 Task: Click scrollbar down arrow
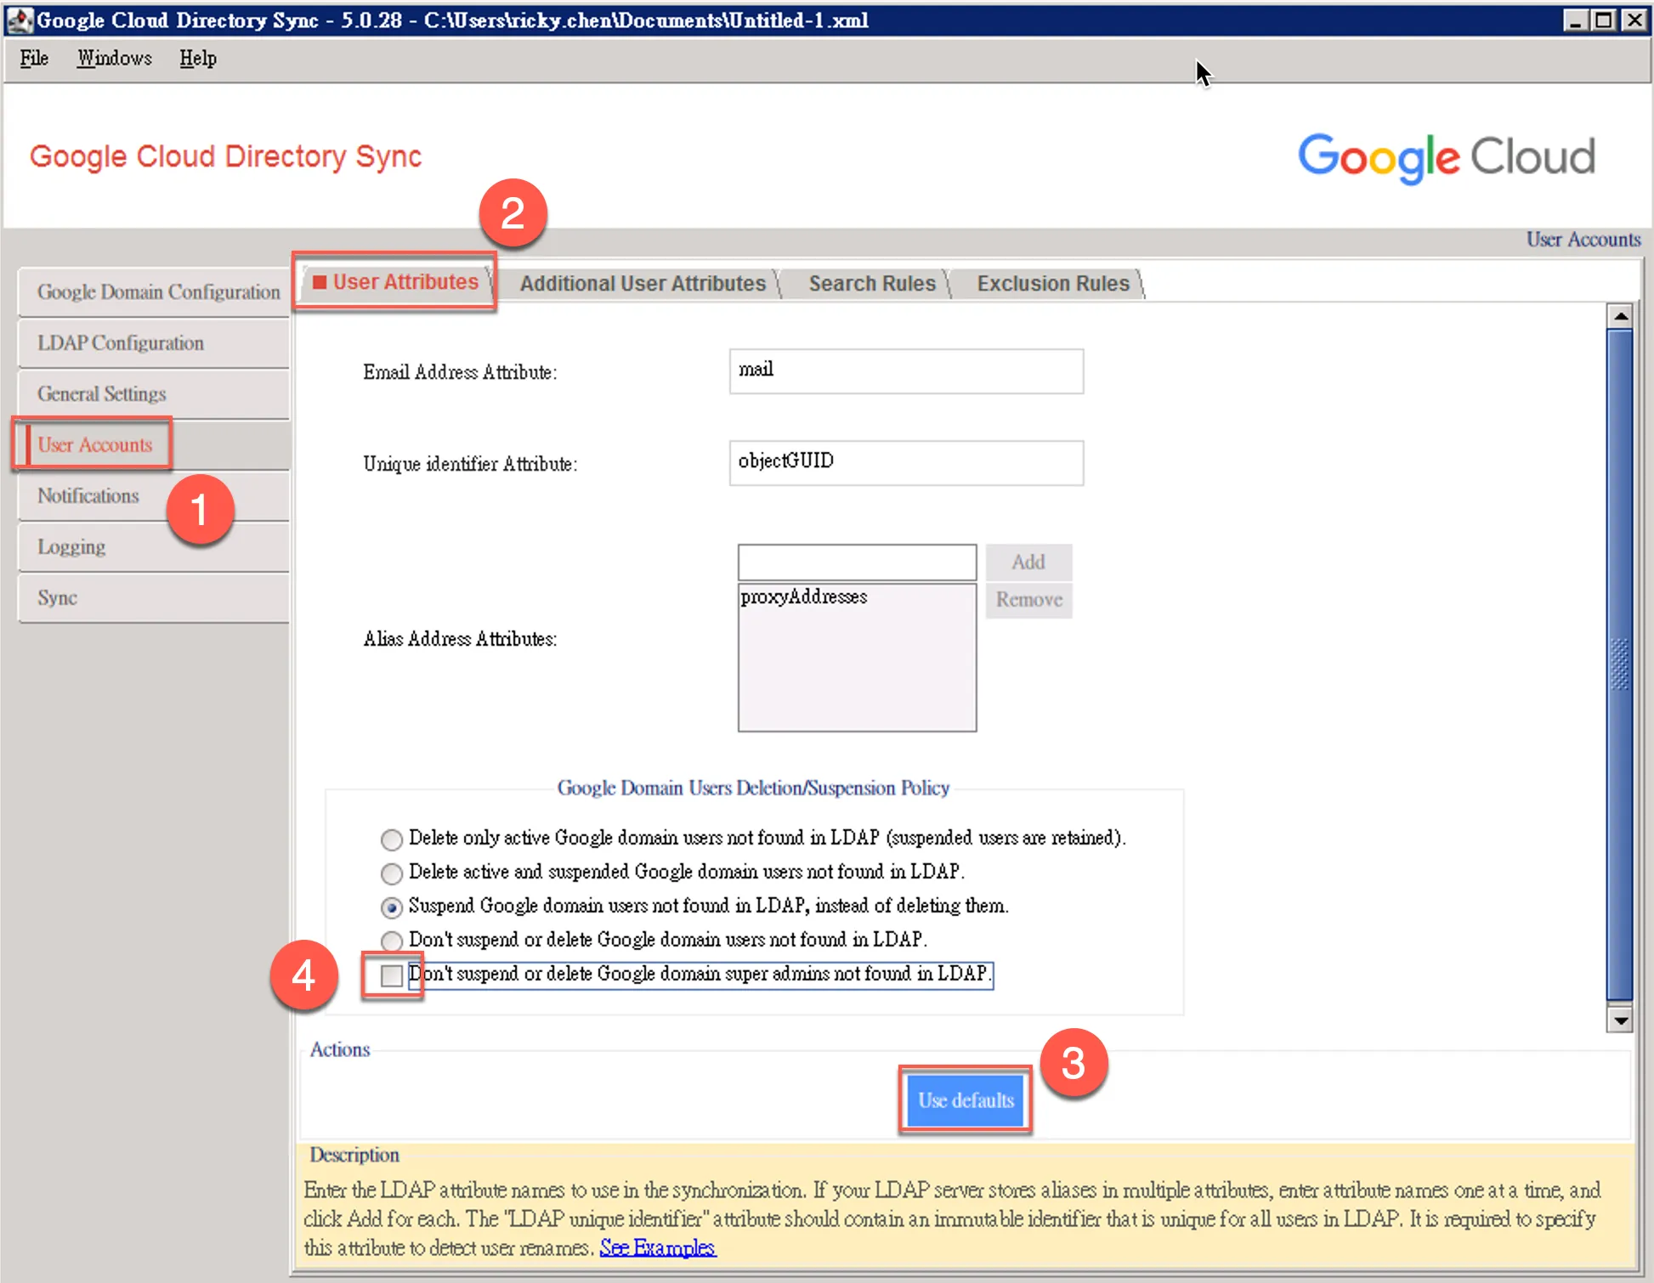coord(1620,1020)
